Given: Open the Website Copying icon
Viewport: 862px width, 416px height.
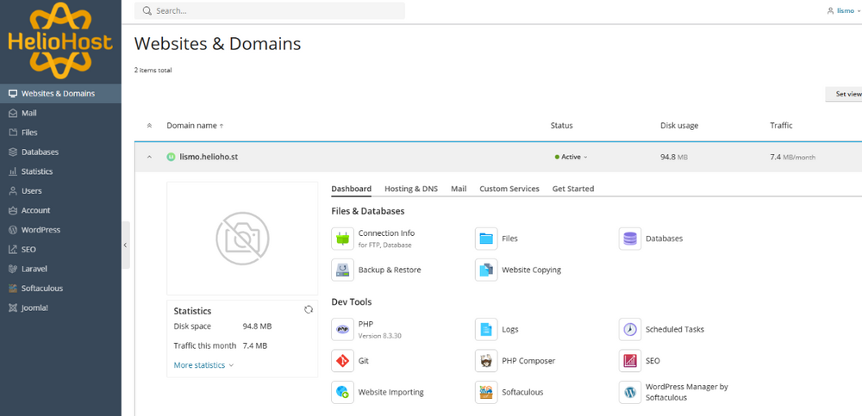Looking at the screenshot, I should point(486,270).
